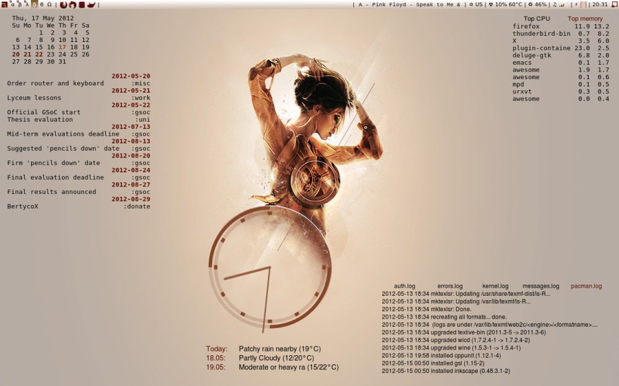Click the plugin-containe process row

click(x=561, y=48)
